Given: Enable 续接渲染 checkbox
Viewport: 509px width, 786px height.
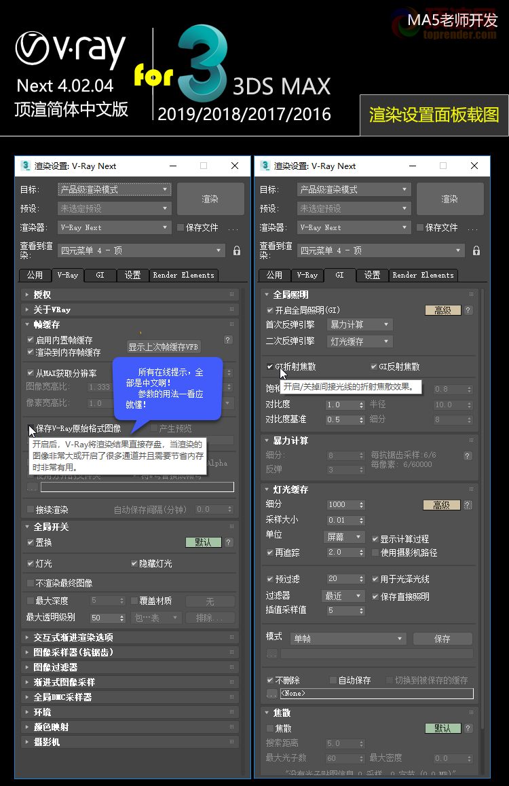Looking at the screenshot, I should point(31,510).
